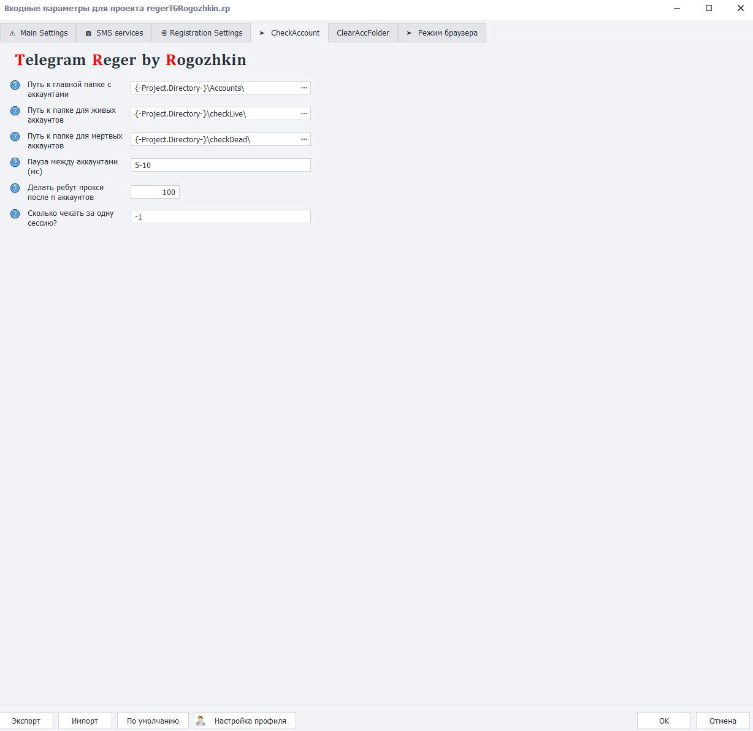This screenshot has width=753, height=731.
Task: Click the 'Telegram Reger by Rogozhkin' heading
Action: (131, 59)
